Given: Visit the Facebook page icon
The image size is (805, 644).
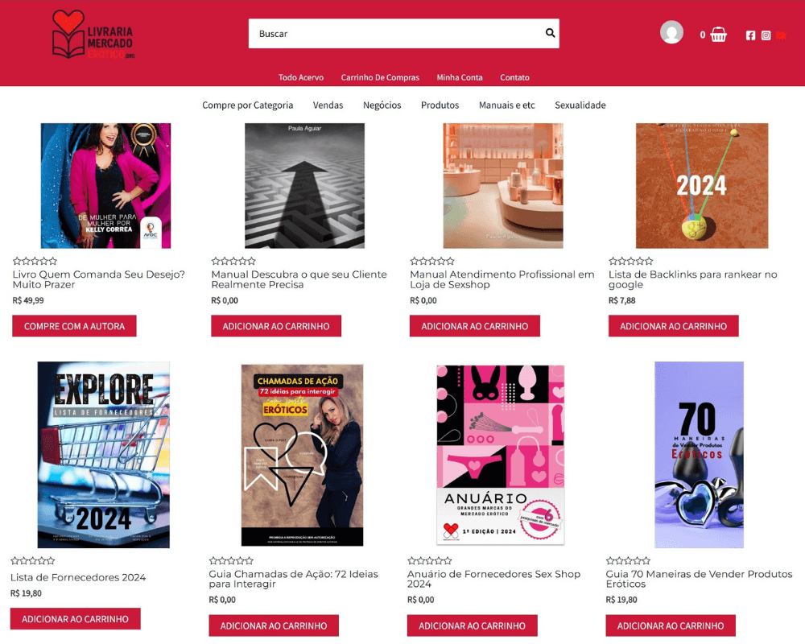Looking at the screenshot, I should [750, 35].
